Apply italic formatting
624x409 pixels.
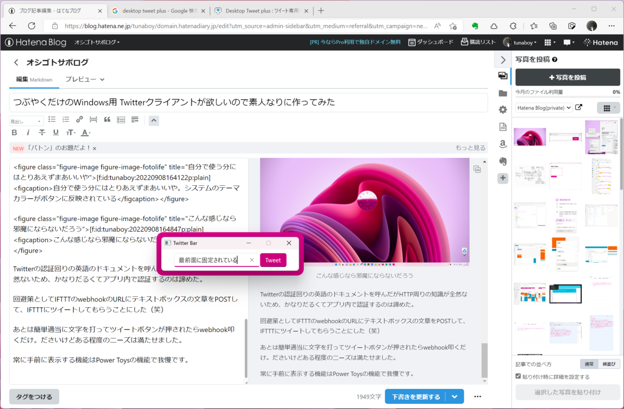tap(28, 133)
